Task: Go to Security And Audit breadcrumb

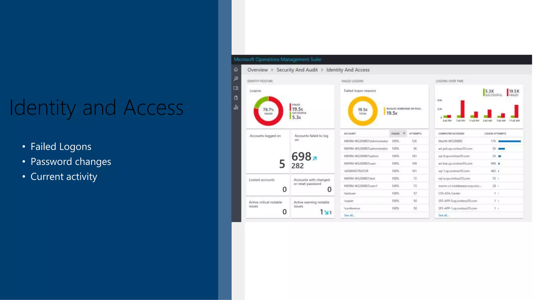Action: (x=297, y=70)
